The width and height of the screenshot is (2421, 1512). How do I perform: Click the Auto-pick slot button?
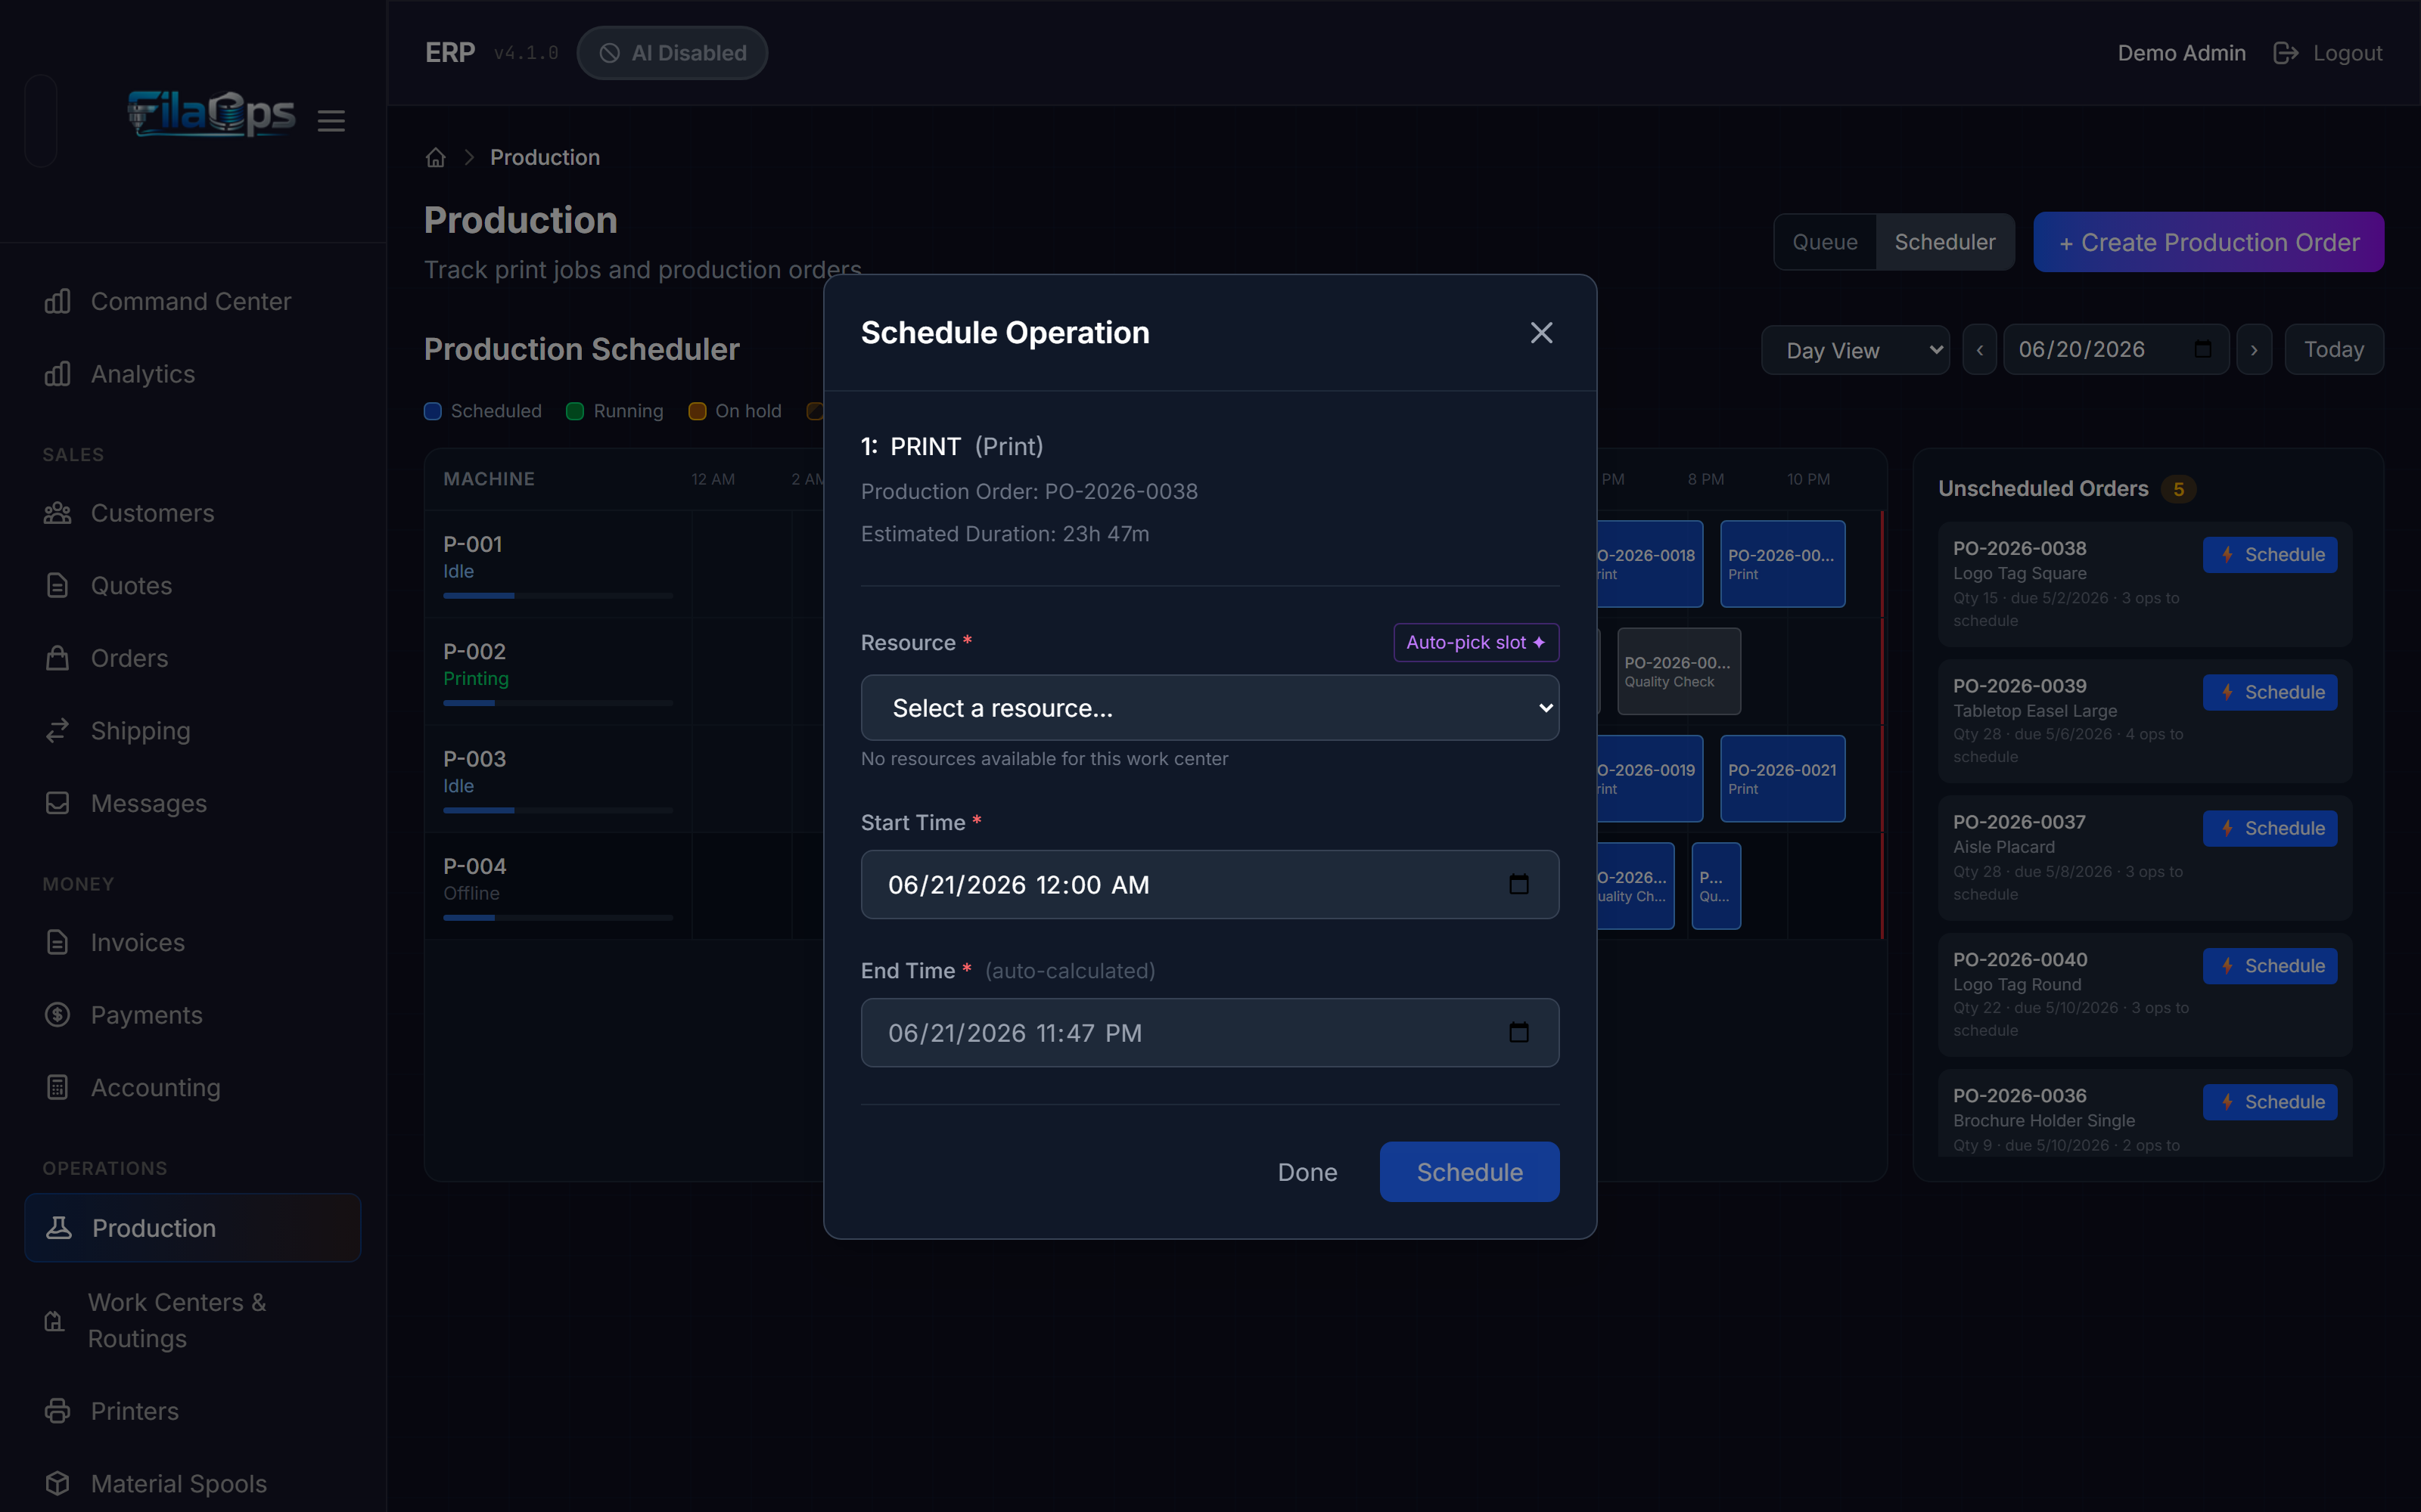tap(1475, 642)
